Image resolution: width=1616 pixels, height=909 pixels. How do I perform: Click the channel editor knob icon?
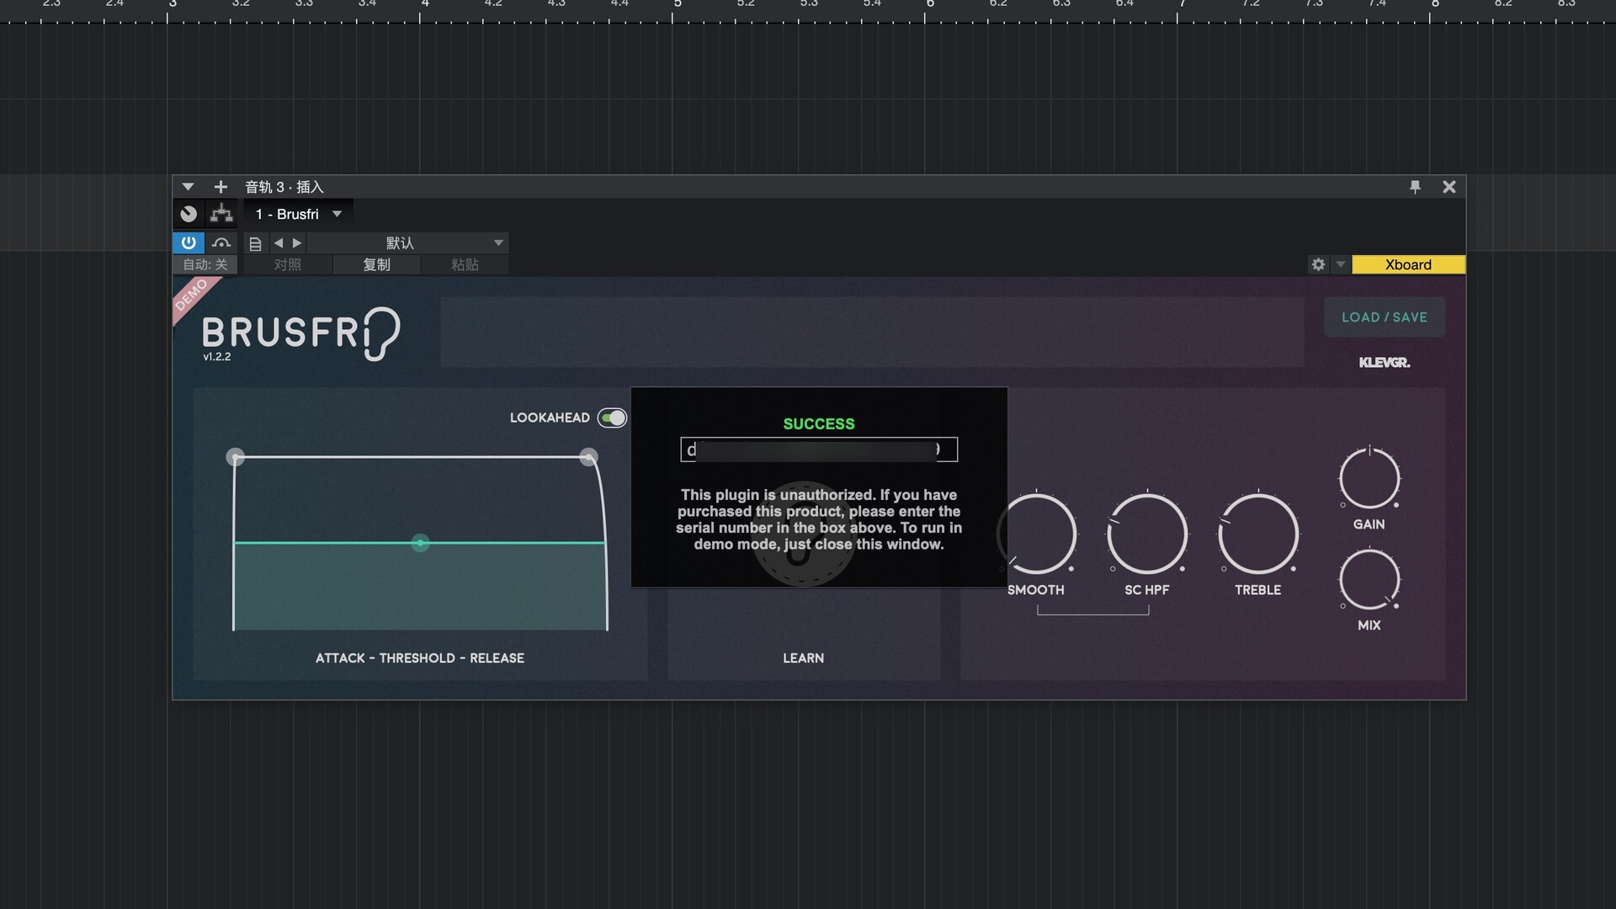189,214
